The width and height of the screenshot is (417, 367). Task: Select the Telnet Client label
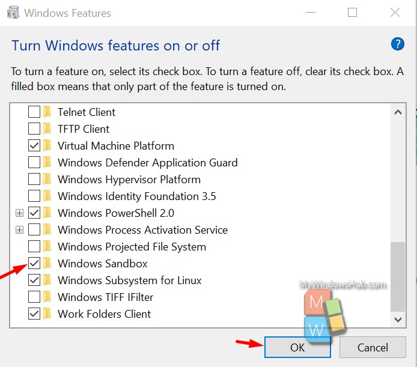(87, 112)
